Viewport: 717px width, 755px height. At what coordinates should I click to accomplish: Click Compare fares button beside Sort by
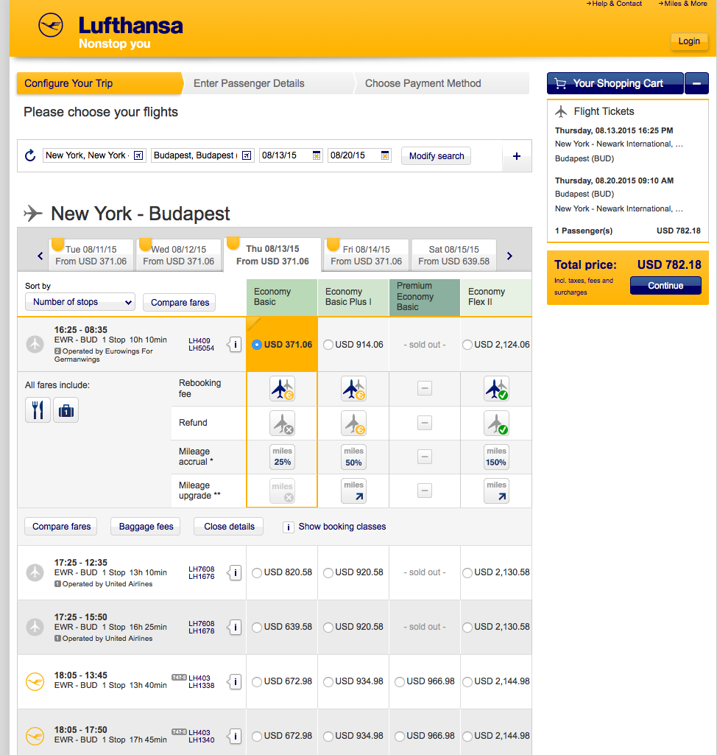click(x=180, y=303)
